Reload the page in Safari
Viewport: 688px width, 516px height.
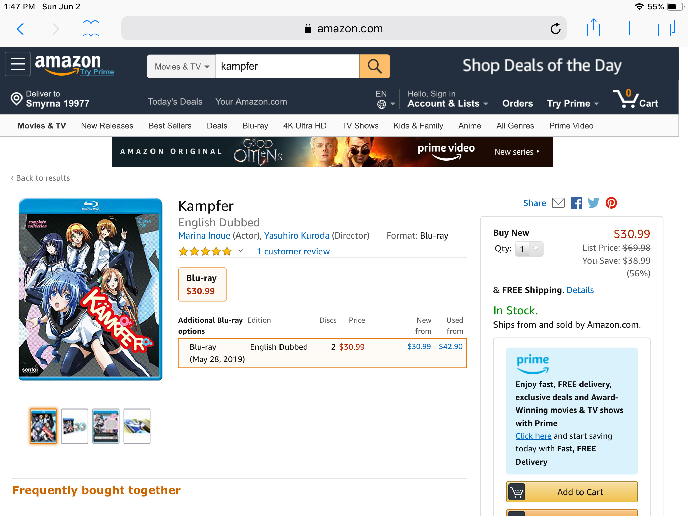(555, 29)
